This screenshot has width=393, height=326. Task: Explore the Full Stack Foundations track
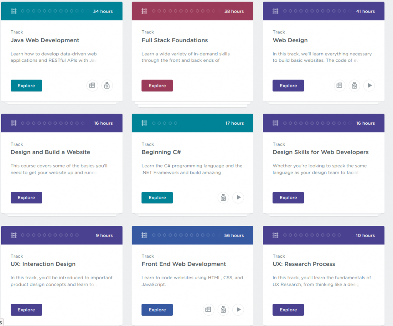[x=157, y=86]
